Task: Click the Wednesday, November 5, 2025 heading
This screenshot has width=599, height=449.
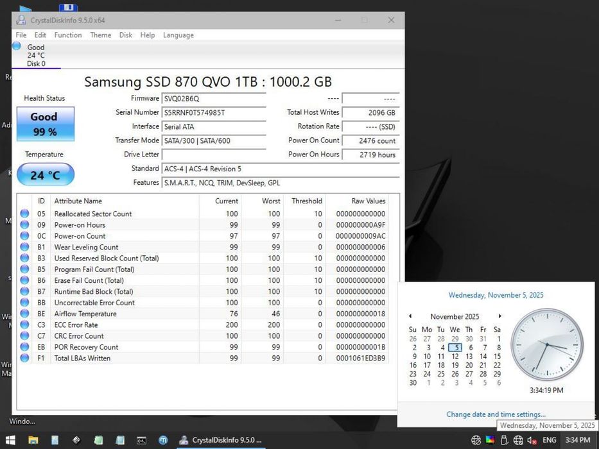Action: pos(496,295)
